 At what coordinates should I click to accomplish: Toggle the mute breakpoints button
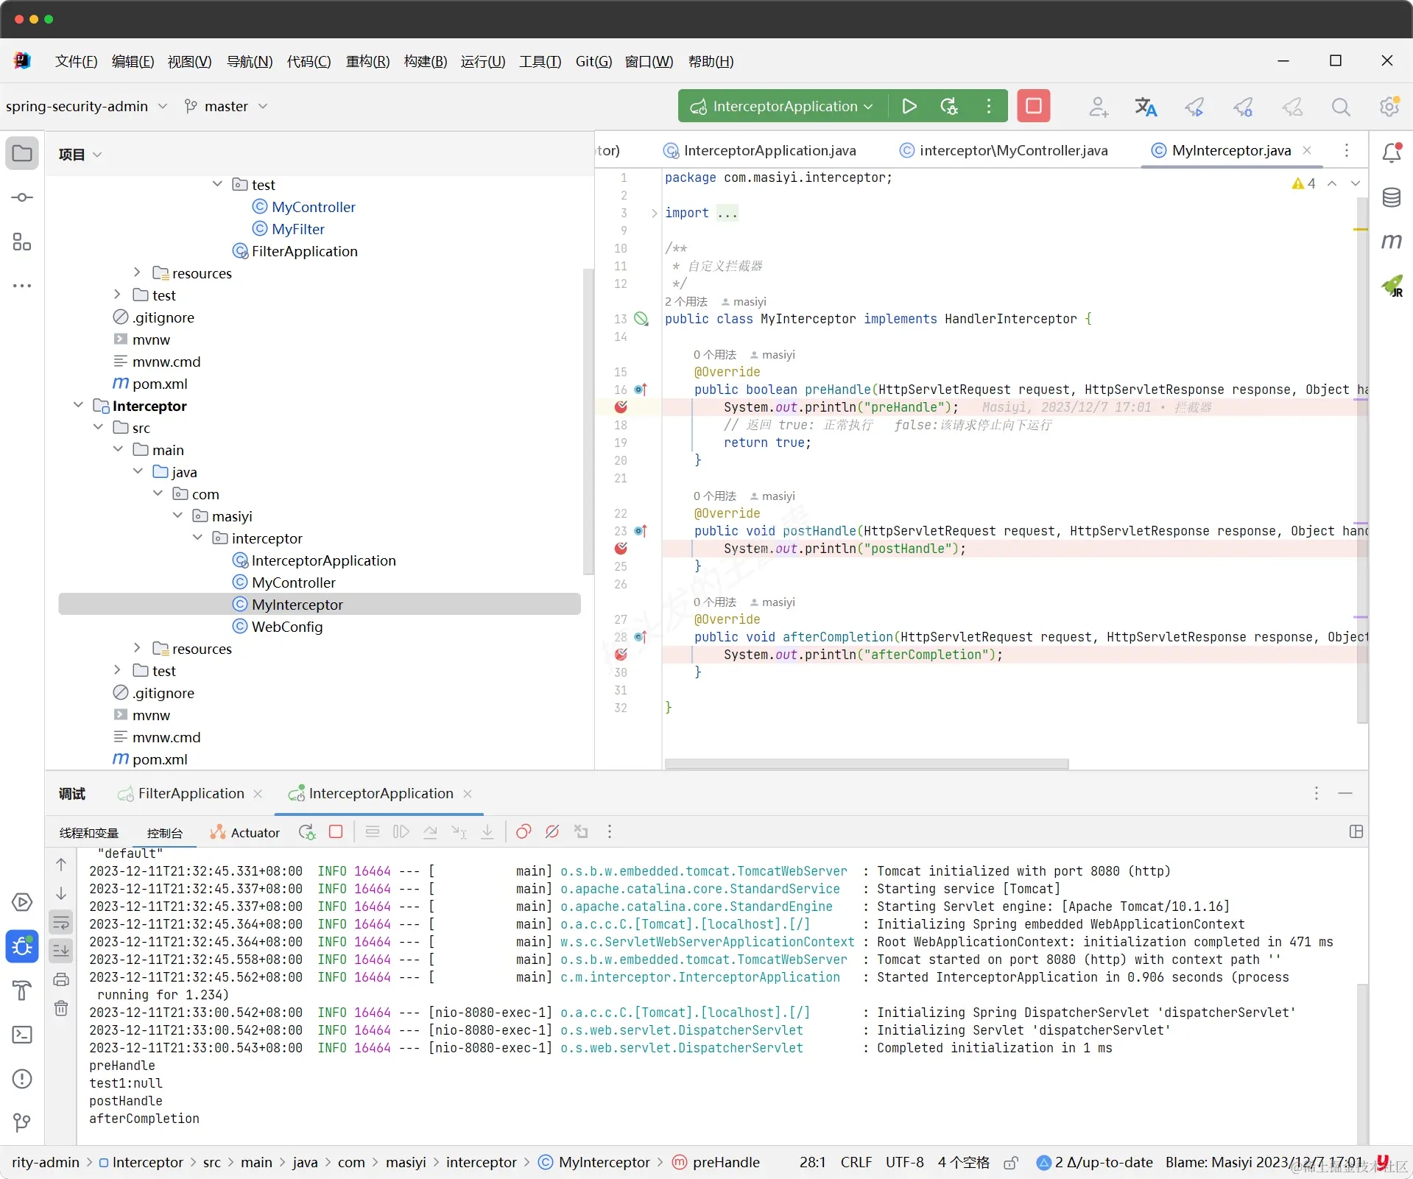coord(552,832)
